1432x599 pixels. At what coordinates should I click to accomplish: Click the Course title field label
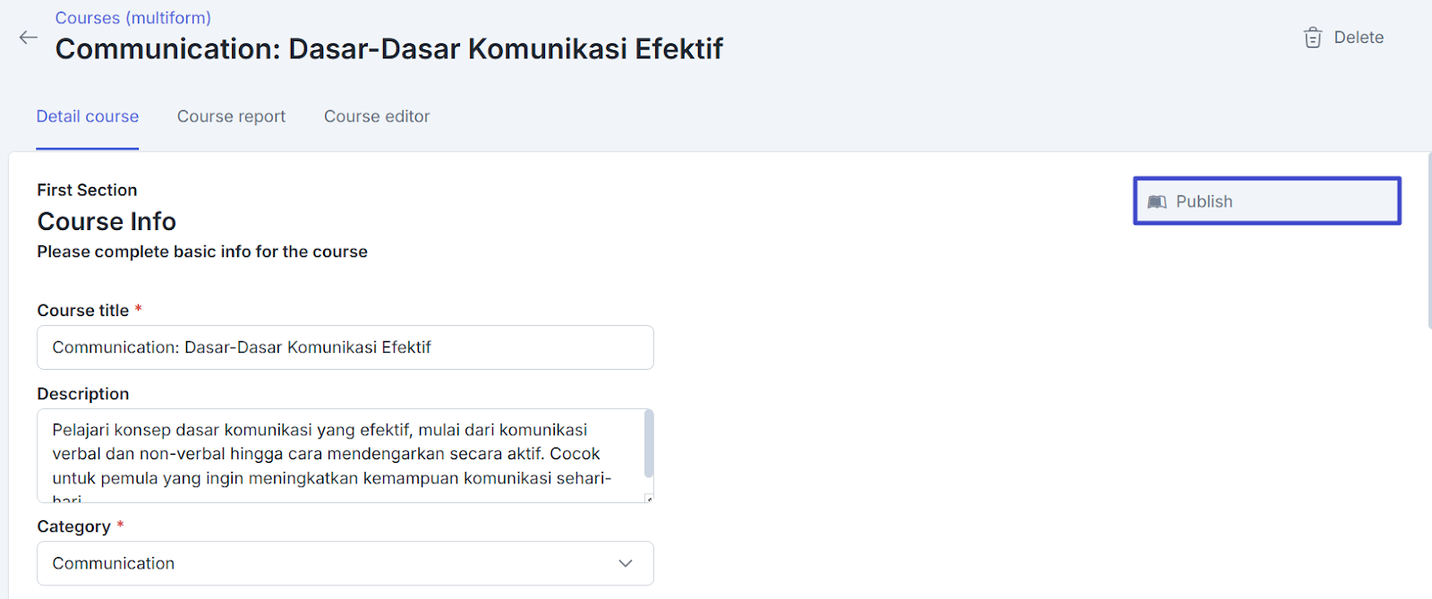(x=83, y=311)
